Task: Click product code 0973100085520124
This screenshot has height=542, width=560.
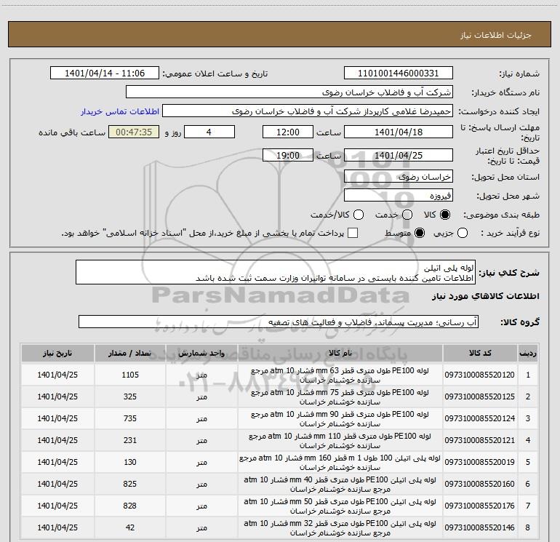Action: pyautogui.click(x=480, y=418)
